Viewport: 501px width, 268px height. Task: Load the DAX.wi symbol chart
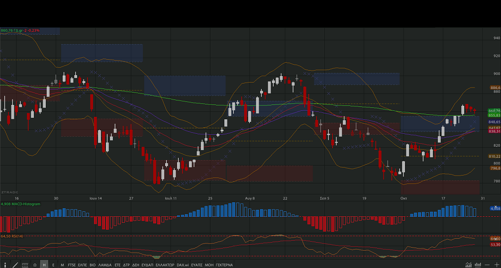[x=183, y=265]
